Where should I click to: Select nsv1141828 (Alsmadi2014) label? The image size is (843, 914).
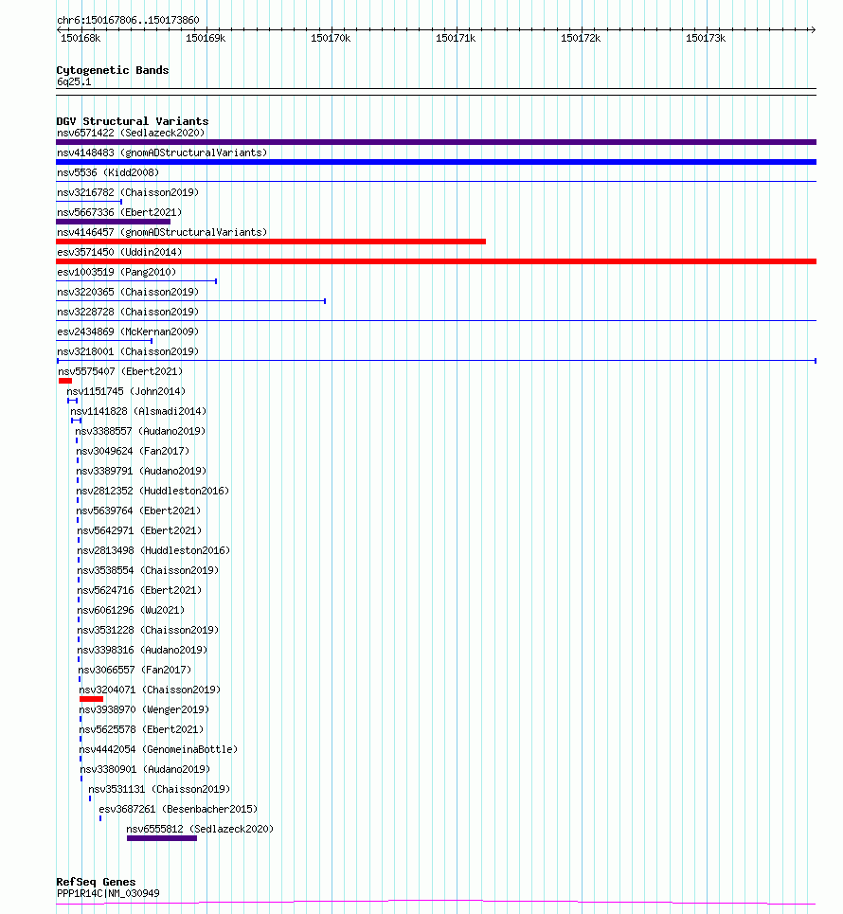click(x=138, y=411)
